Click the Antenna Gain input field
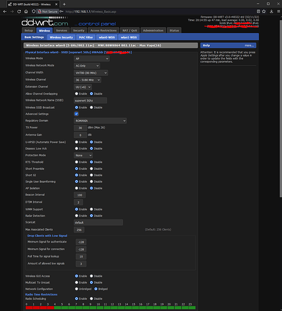The height and width of the screenshot is (311, 282). [x=80, y=135]
